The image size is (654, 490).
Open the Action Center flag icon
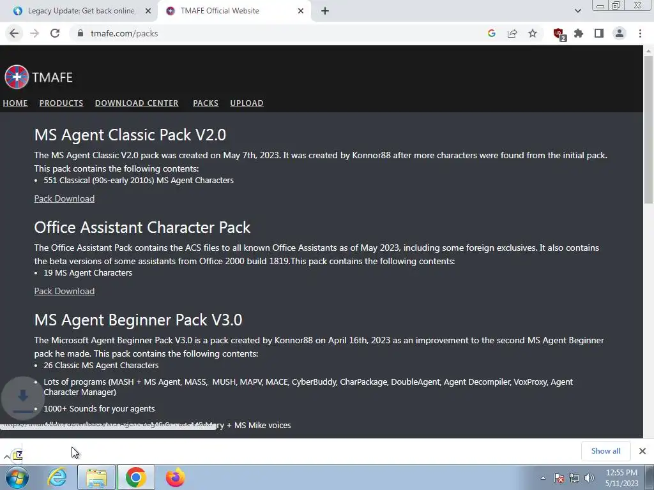coord(559,479)
